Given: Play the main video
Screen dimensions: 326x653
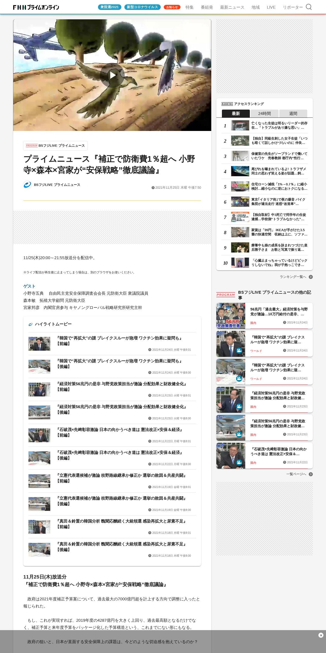Looking at the screenshot, I should (x=112, y=75).
